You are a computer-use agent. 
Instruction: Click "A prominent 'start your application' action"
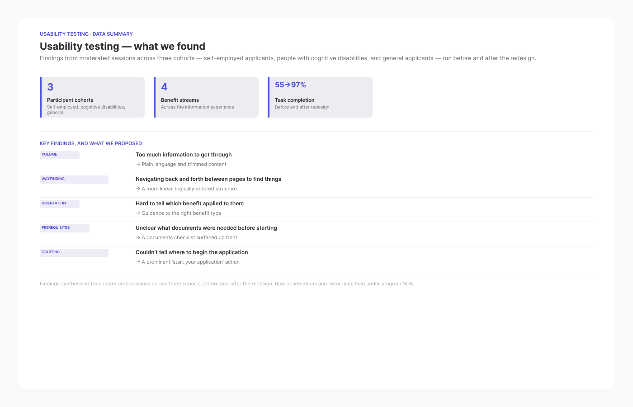(x=188, y=262)
